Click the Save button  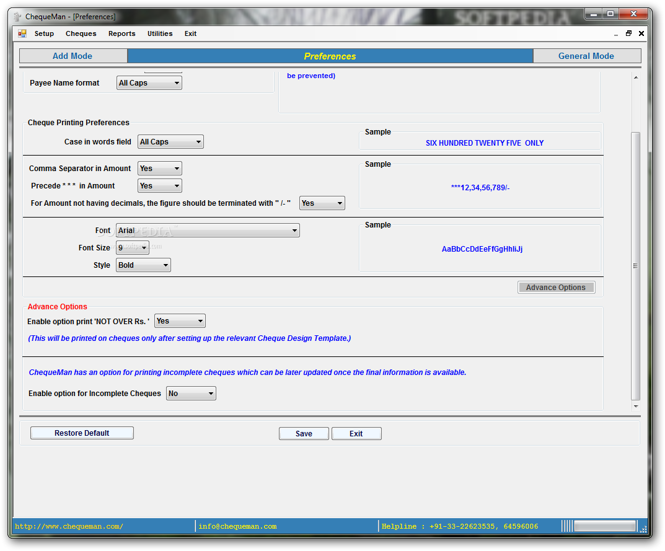pos(304,433)
